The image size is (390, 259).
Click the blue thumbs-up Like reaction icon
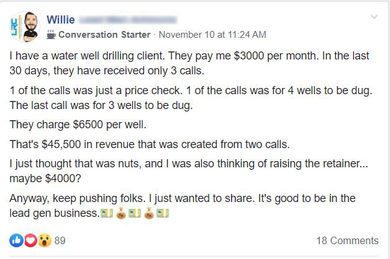pyautogui.click(x=16, y=240)
